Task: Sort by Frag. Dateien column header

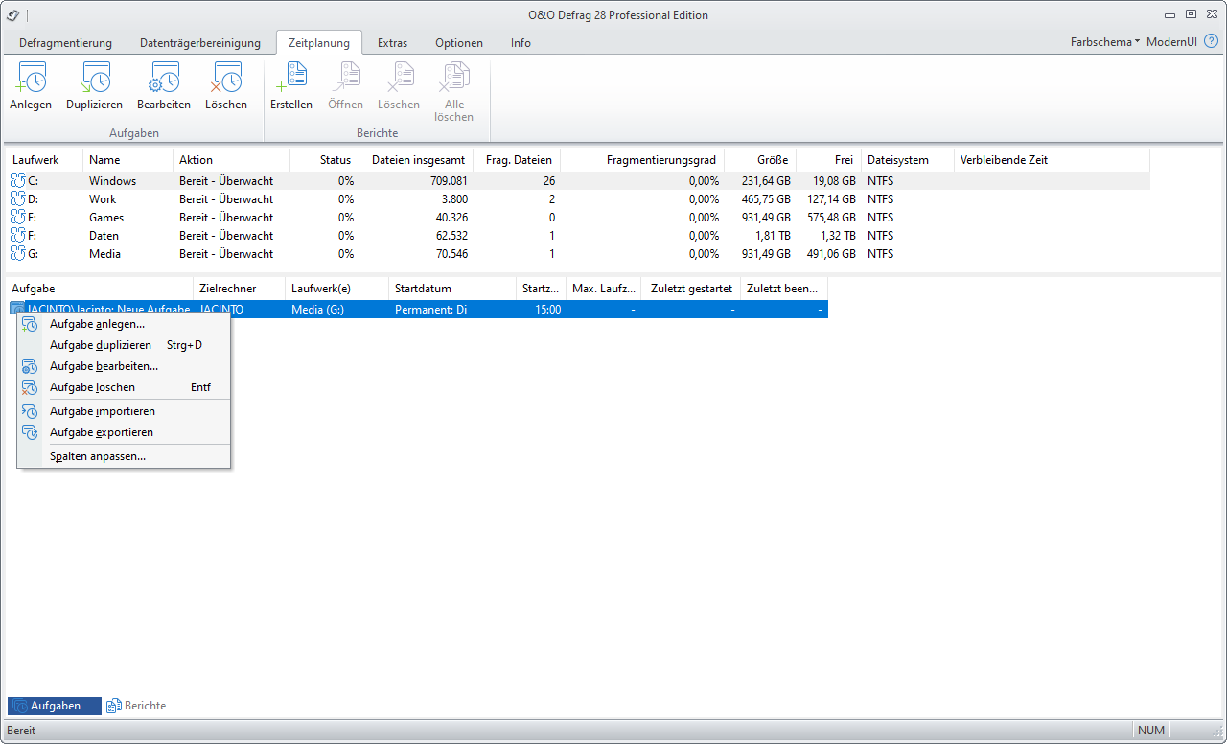Action: pos(517,160)
